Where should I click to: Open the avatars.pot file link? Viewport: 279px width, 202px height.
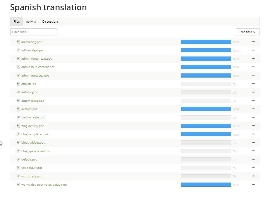(x=29, y=109)
